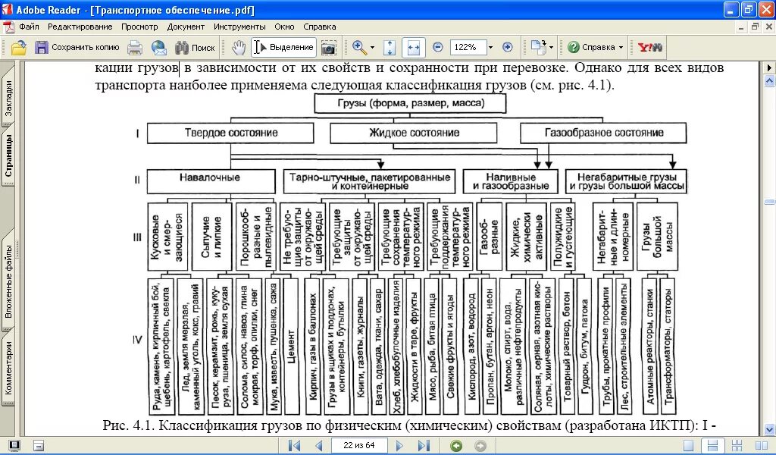Open the Страницы side panel tab
Screen dimensions: 776x455
click(x=8, y=156)
